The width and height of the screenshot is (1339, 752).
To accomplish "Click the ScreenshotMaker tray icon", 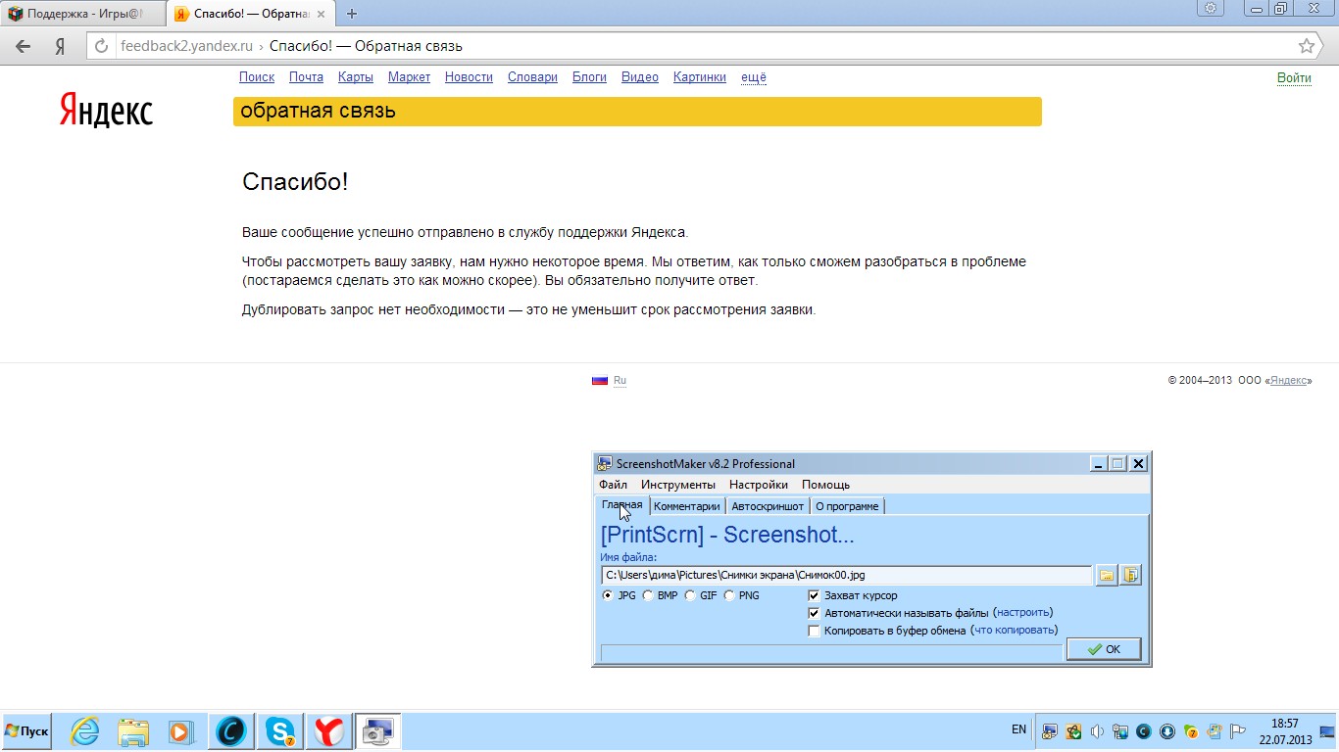I will tap(1050, 731).
